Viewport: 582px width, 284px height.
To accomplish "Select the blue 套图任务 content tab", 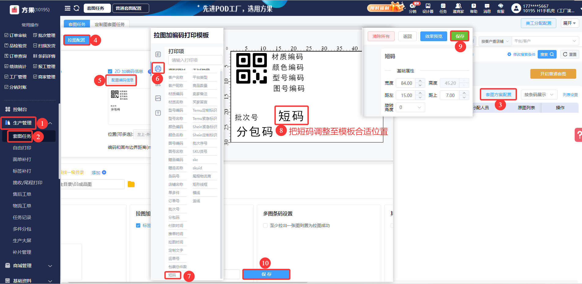I will (77, 24).
